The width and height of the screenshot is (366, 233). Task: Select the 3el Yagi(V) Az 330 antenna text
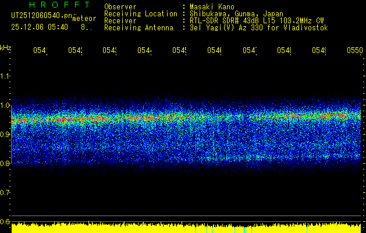259,28
